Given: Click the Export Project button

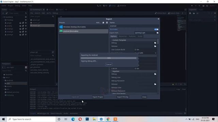Looking at the screenshot, I should 98,97.
